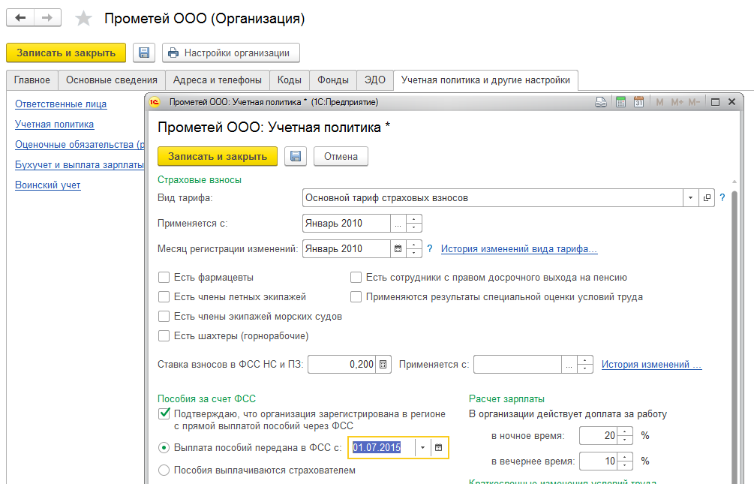Image resolution: width=754 pixels, height=484 pixels.
Task: Enable Есть фармацевты checkbox
Action: [164, 278]
